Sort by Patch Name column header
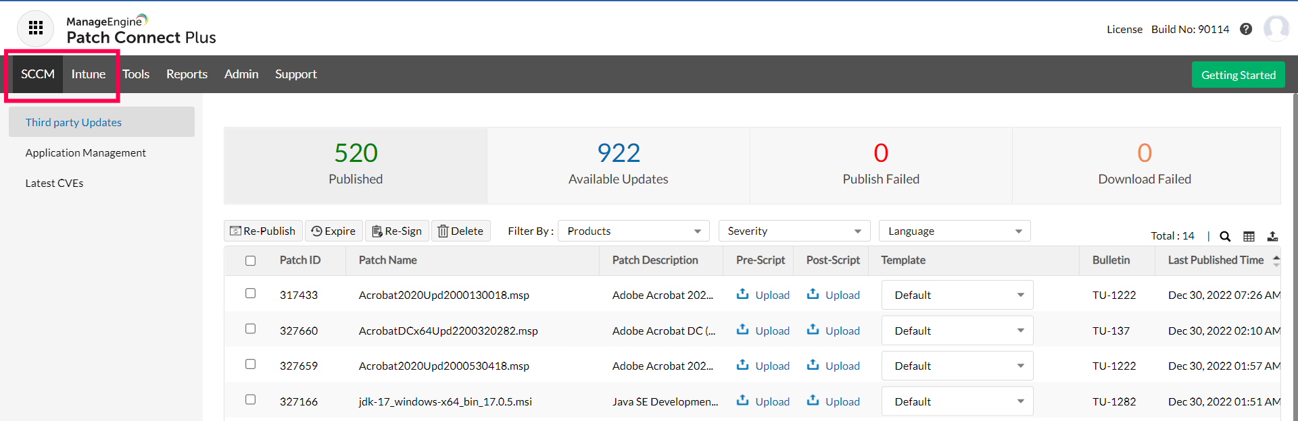The image size is (1298, 421). coord(388,260)
